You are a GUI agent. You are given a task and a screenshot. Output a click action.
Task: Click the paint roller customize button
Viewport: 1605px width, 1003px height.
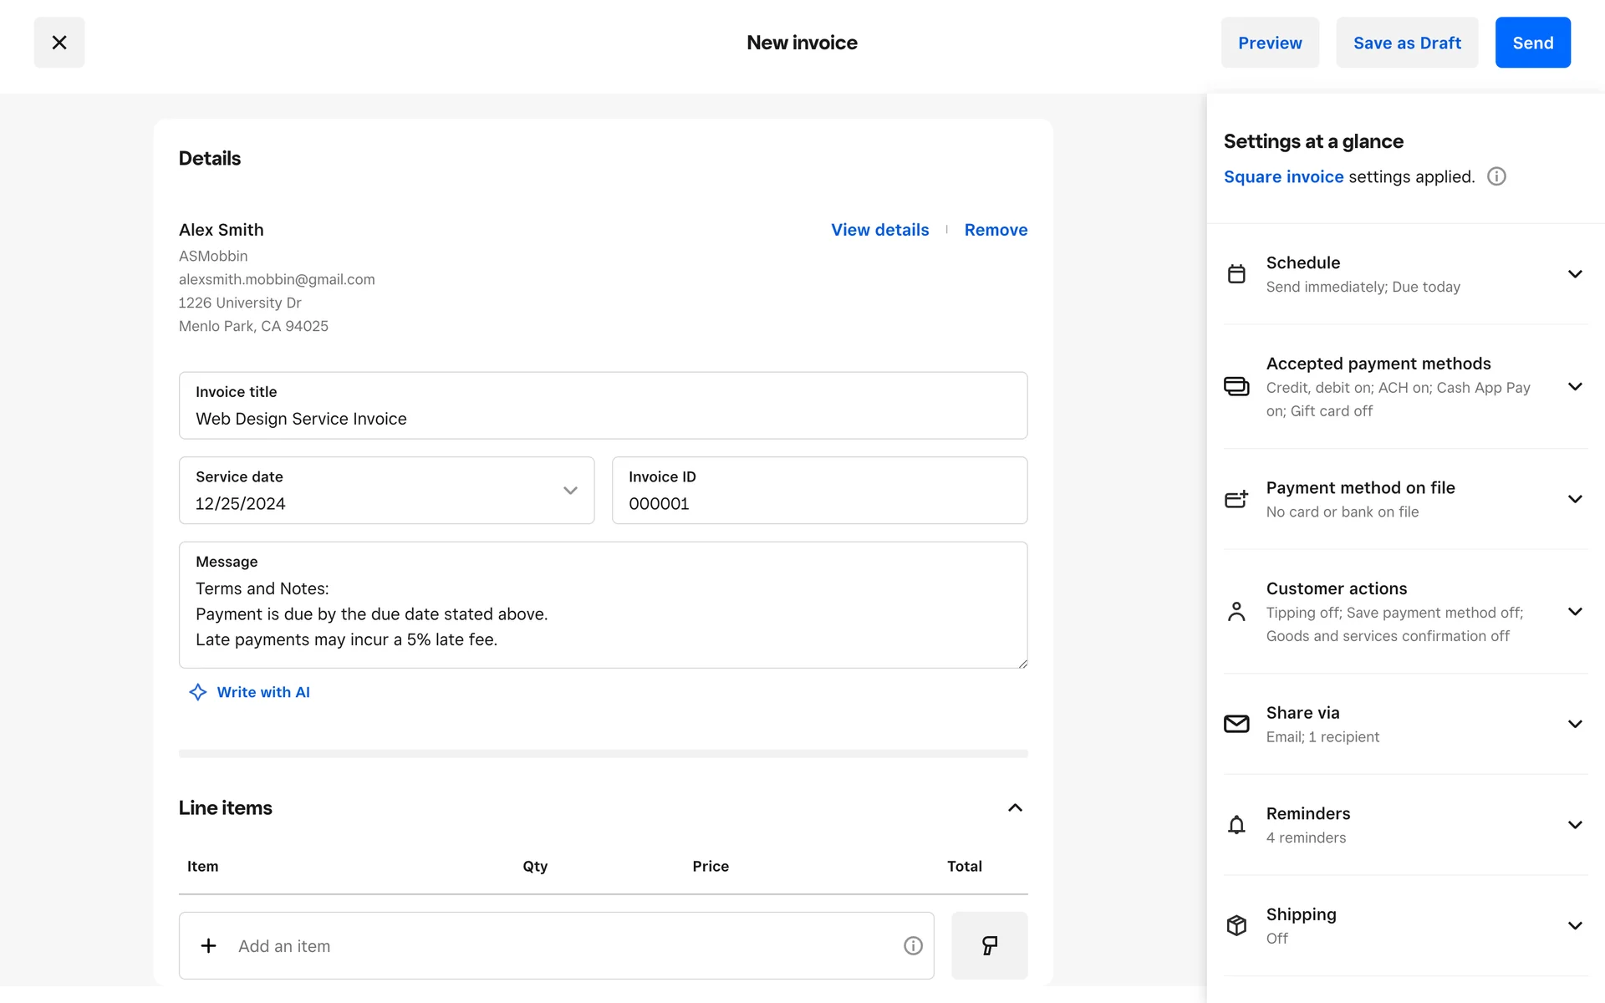pos(989,945)
